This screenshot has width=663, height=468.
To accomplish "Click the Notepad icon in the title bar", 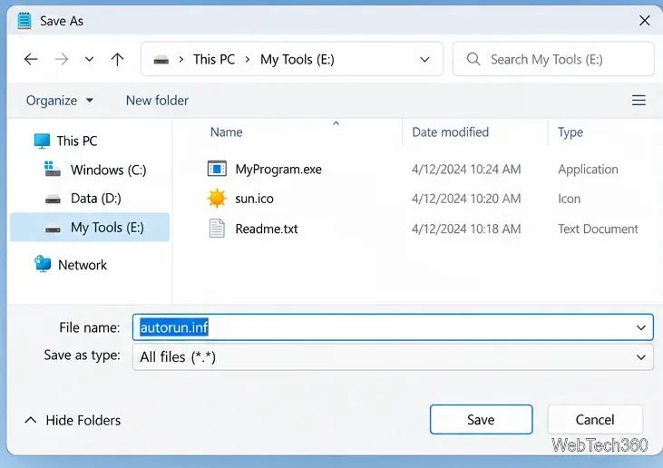I will pos(24,20).
